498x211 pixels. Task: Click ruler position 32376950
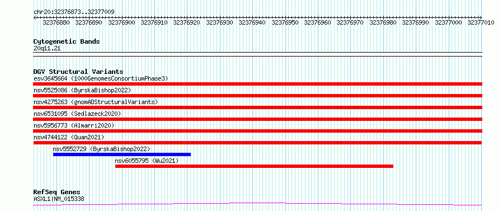coord(285,22)
